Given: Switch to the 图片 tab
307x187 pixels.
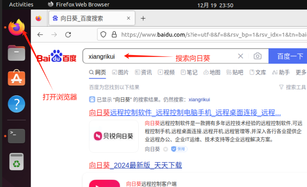Looking at the screenshot, I should [x=120, y=73].
